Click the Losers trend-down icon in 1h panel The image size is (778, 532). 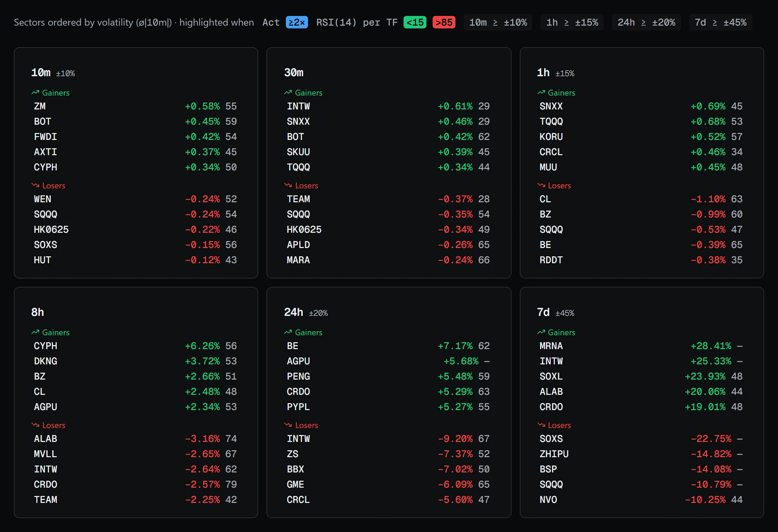coord(541,185)
